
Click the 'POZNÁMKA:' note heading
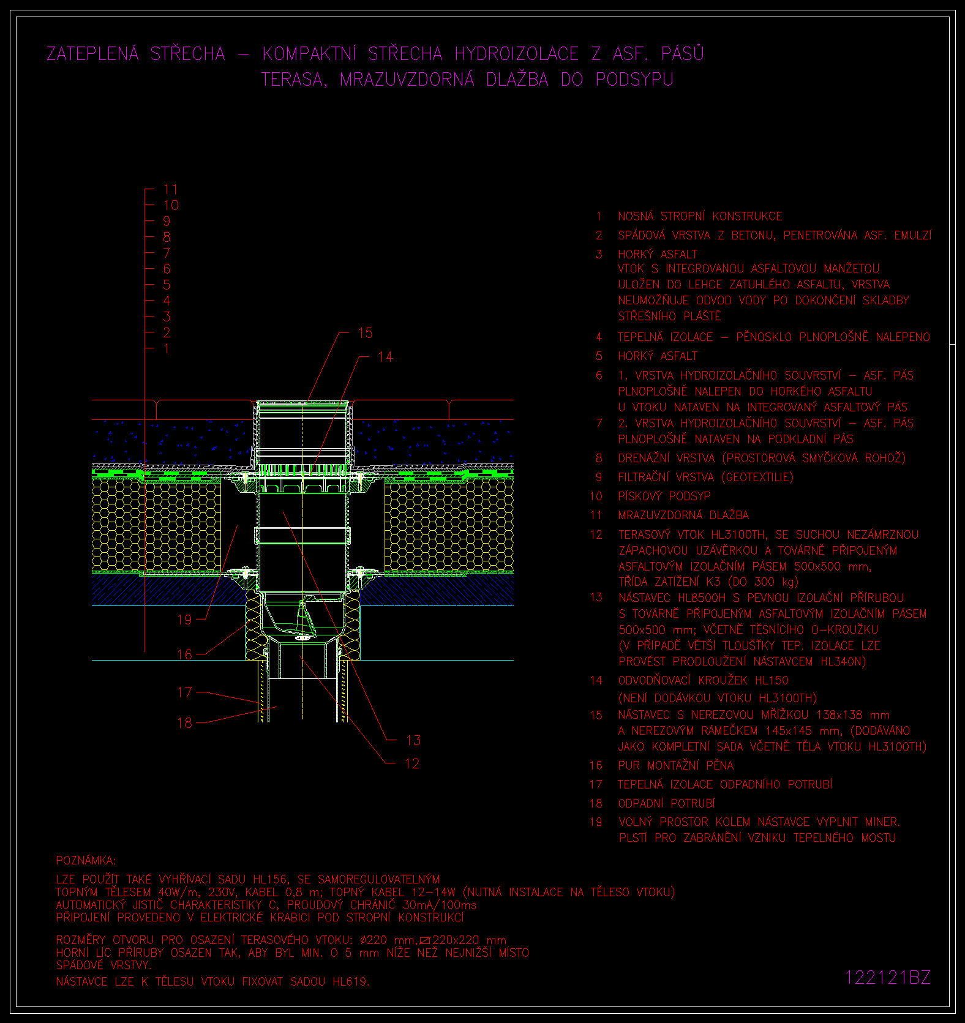click(x=86, y=861)
